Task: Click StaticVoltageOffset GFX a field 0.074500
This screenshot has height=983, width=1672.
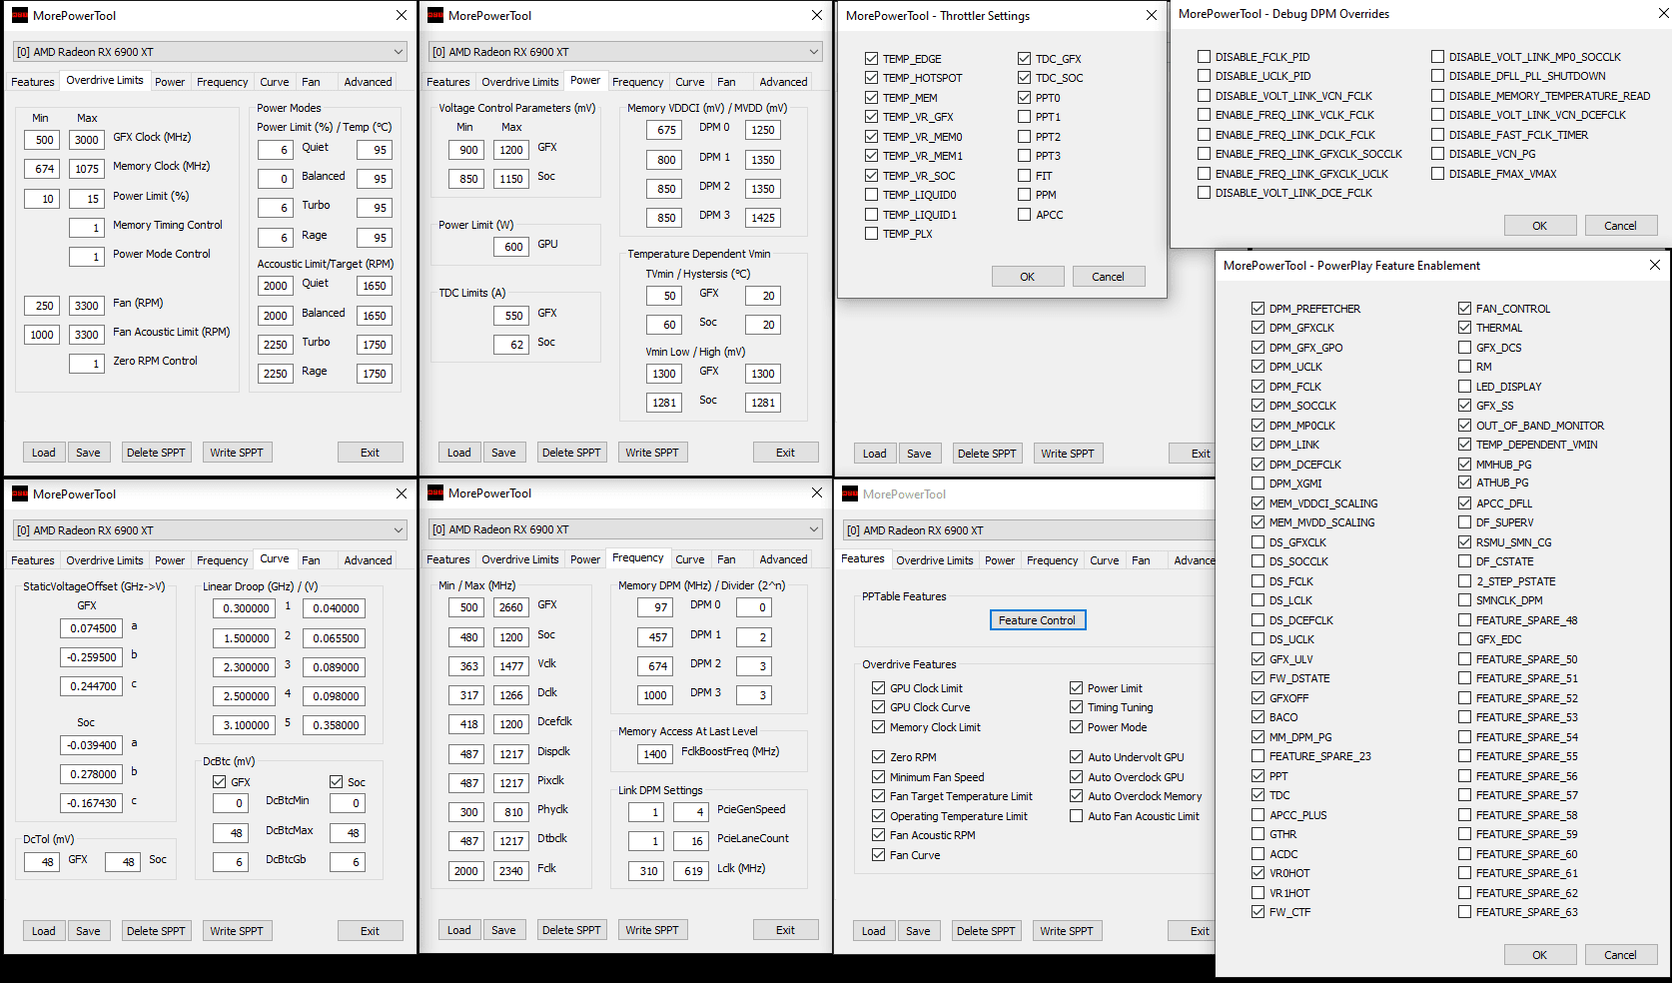Action: [90, 628]
